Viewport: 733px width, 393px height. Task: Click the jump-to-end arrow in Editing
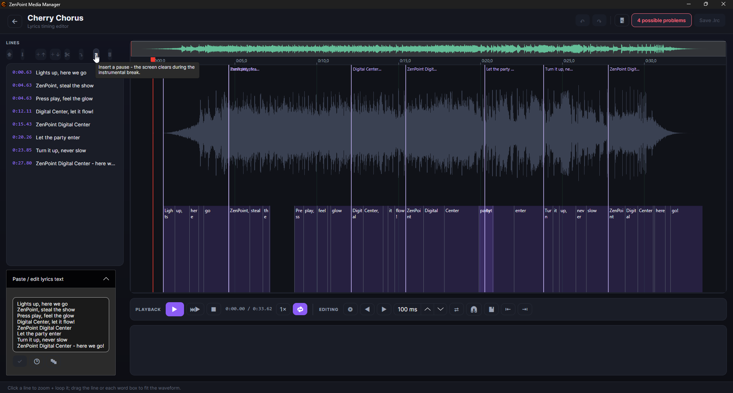(x=525, y=309)
